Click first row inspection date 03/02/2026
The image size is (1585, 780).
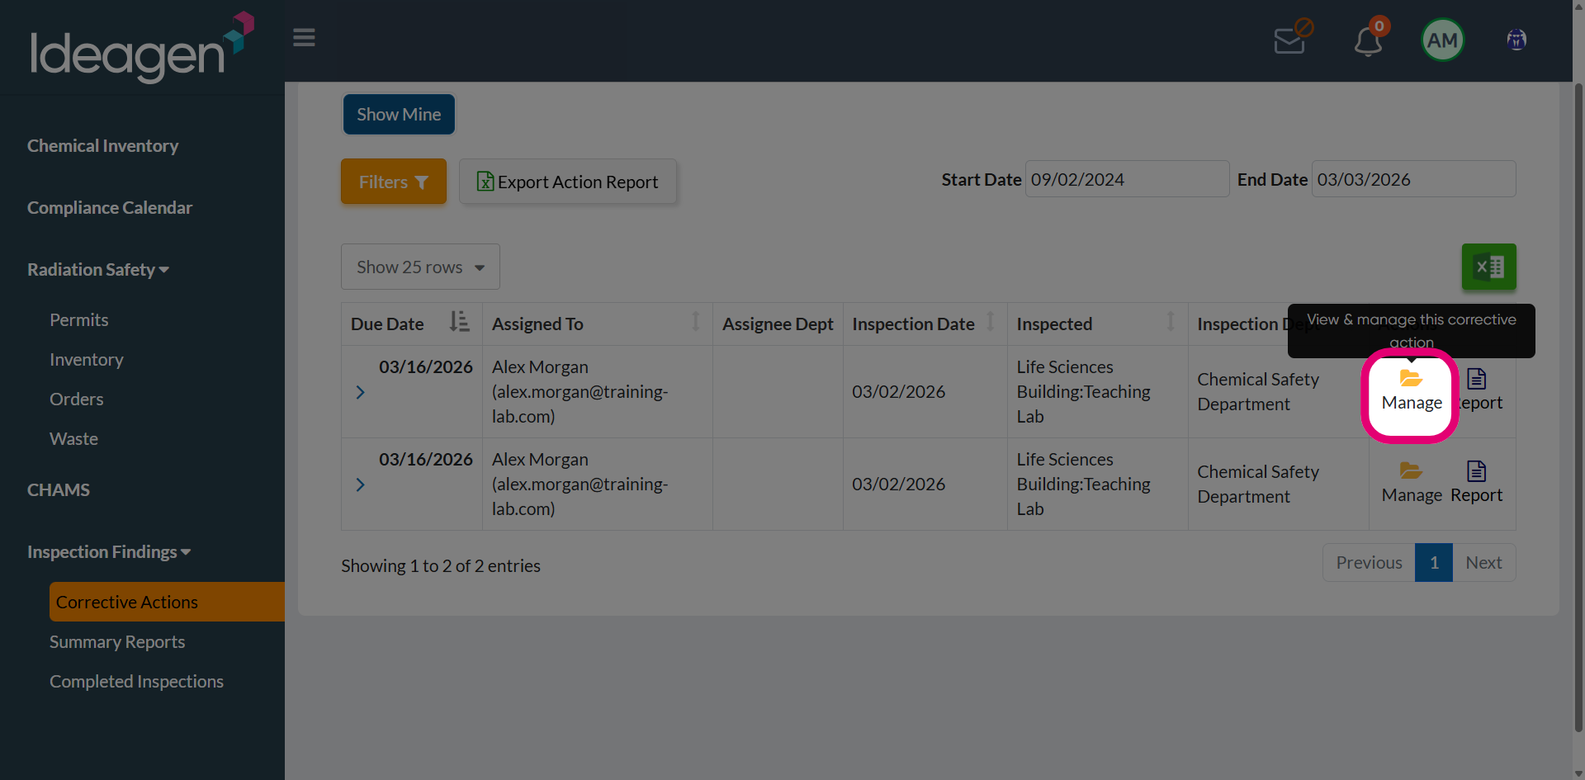898,392
